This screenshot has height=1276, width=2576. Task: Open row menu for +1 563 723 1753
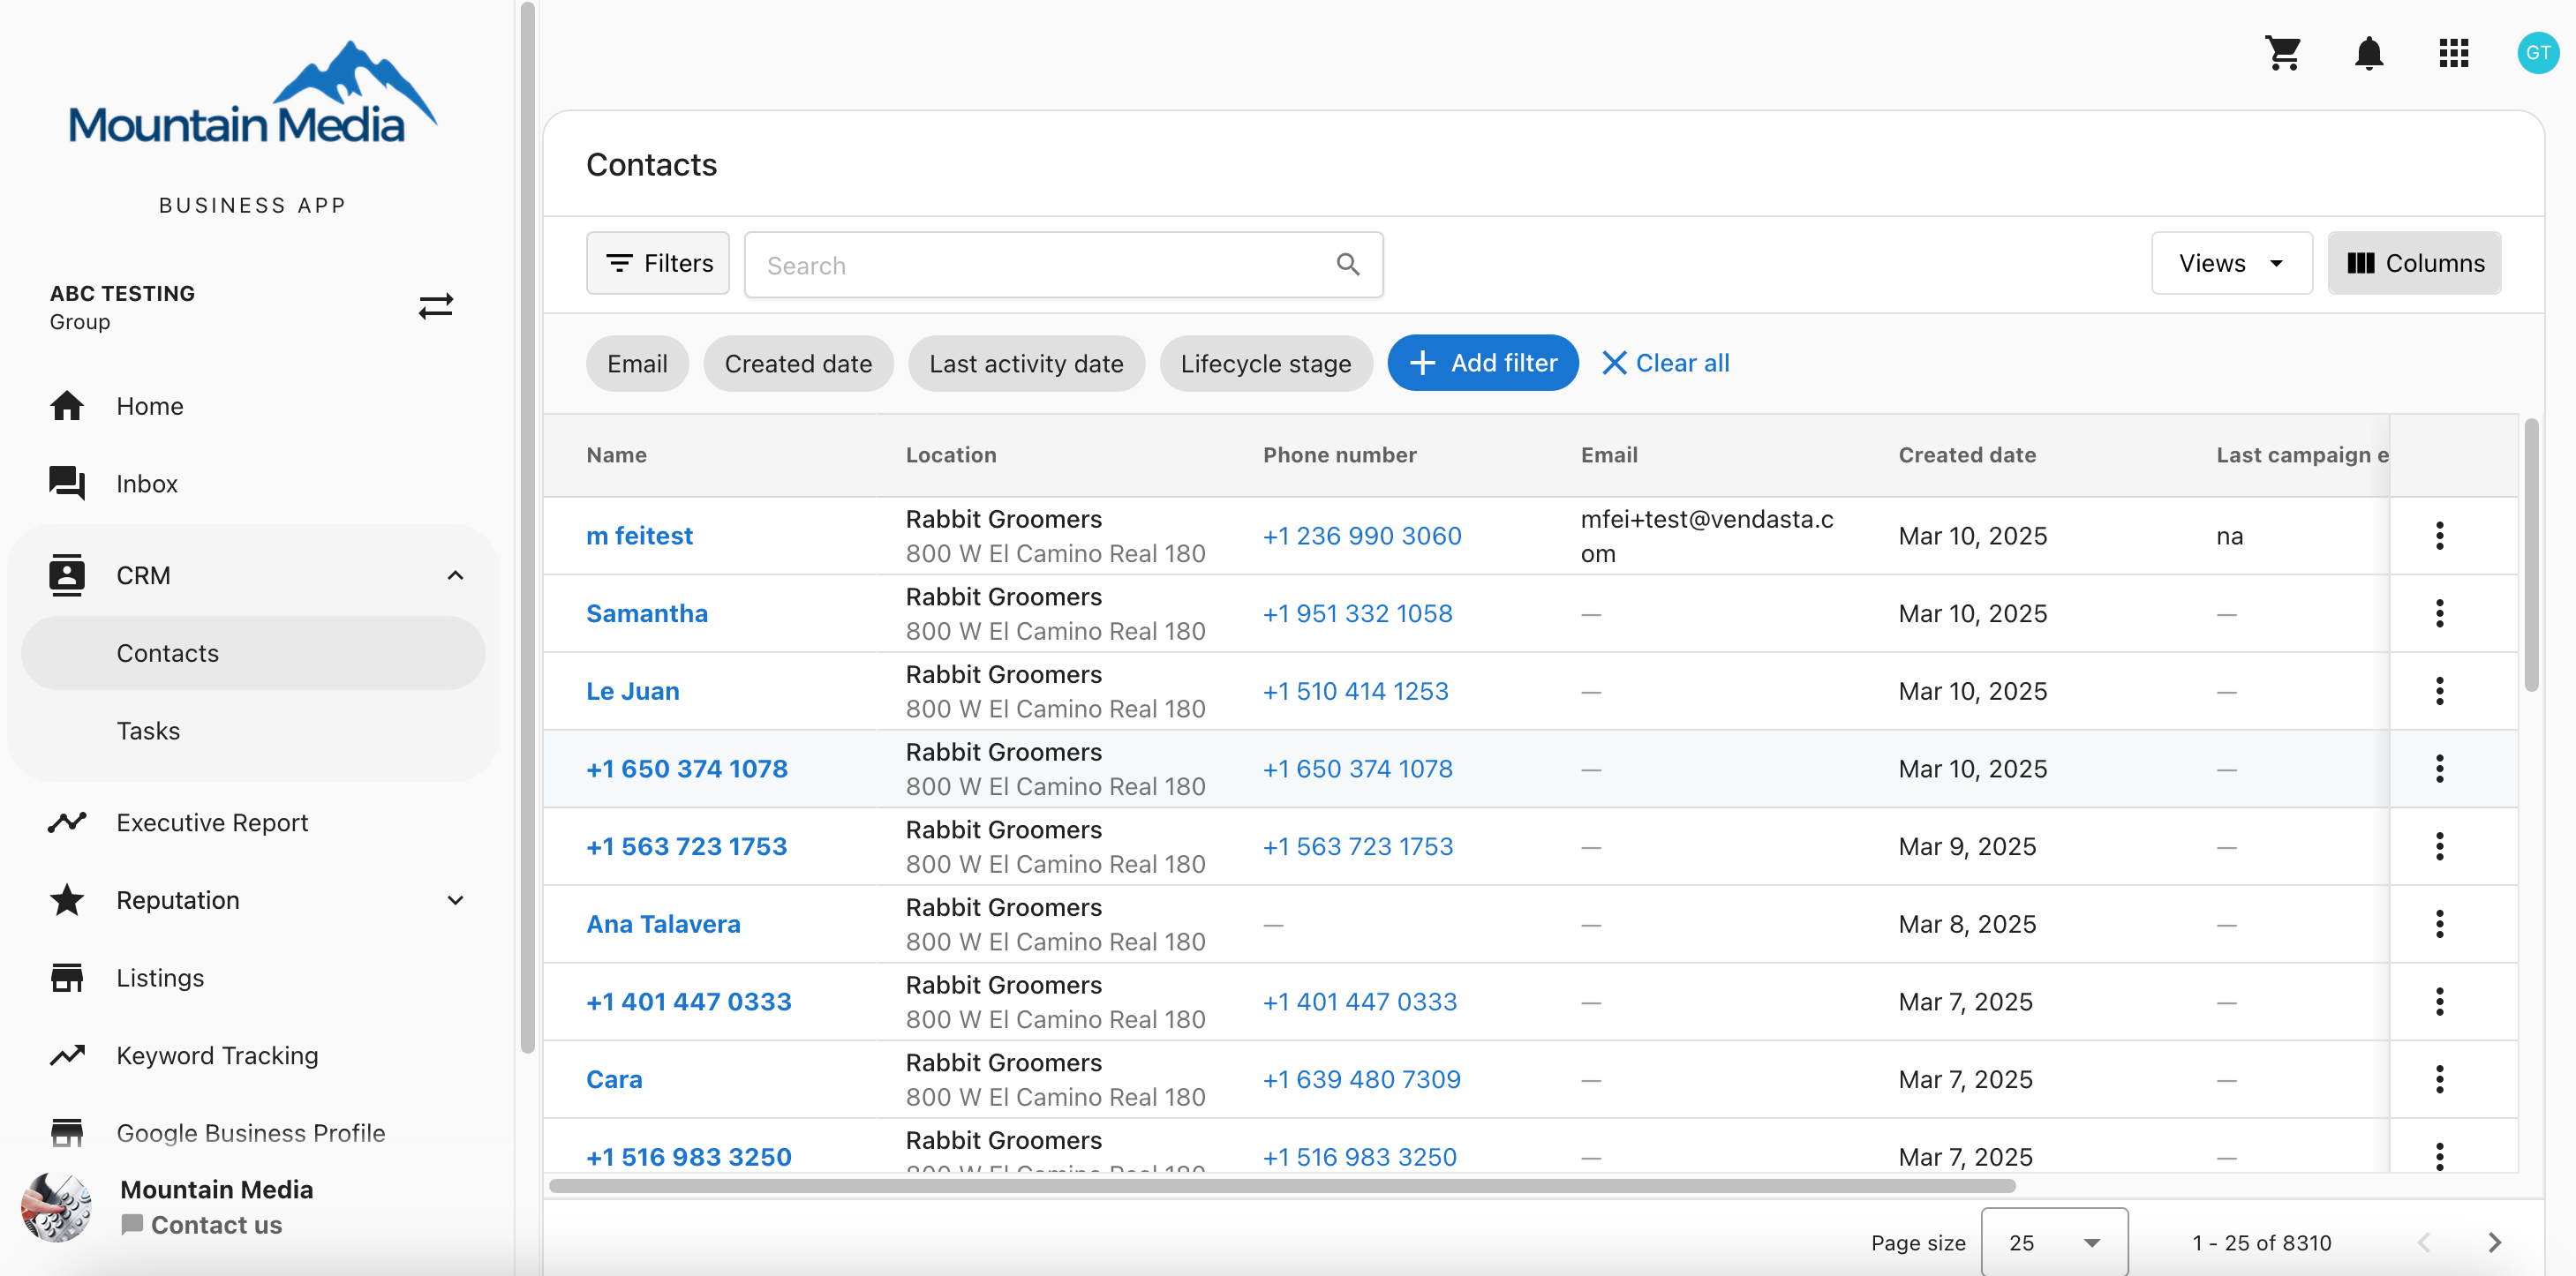(2439, 846)
